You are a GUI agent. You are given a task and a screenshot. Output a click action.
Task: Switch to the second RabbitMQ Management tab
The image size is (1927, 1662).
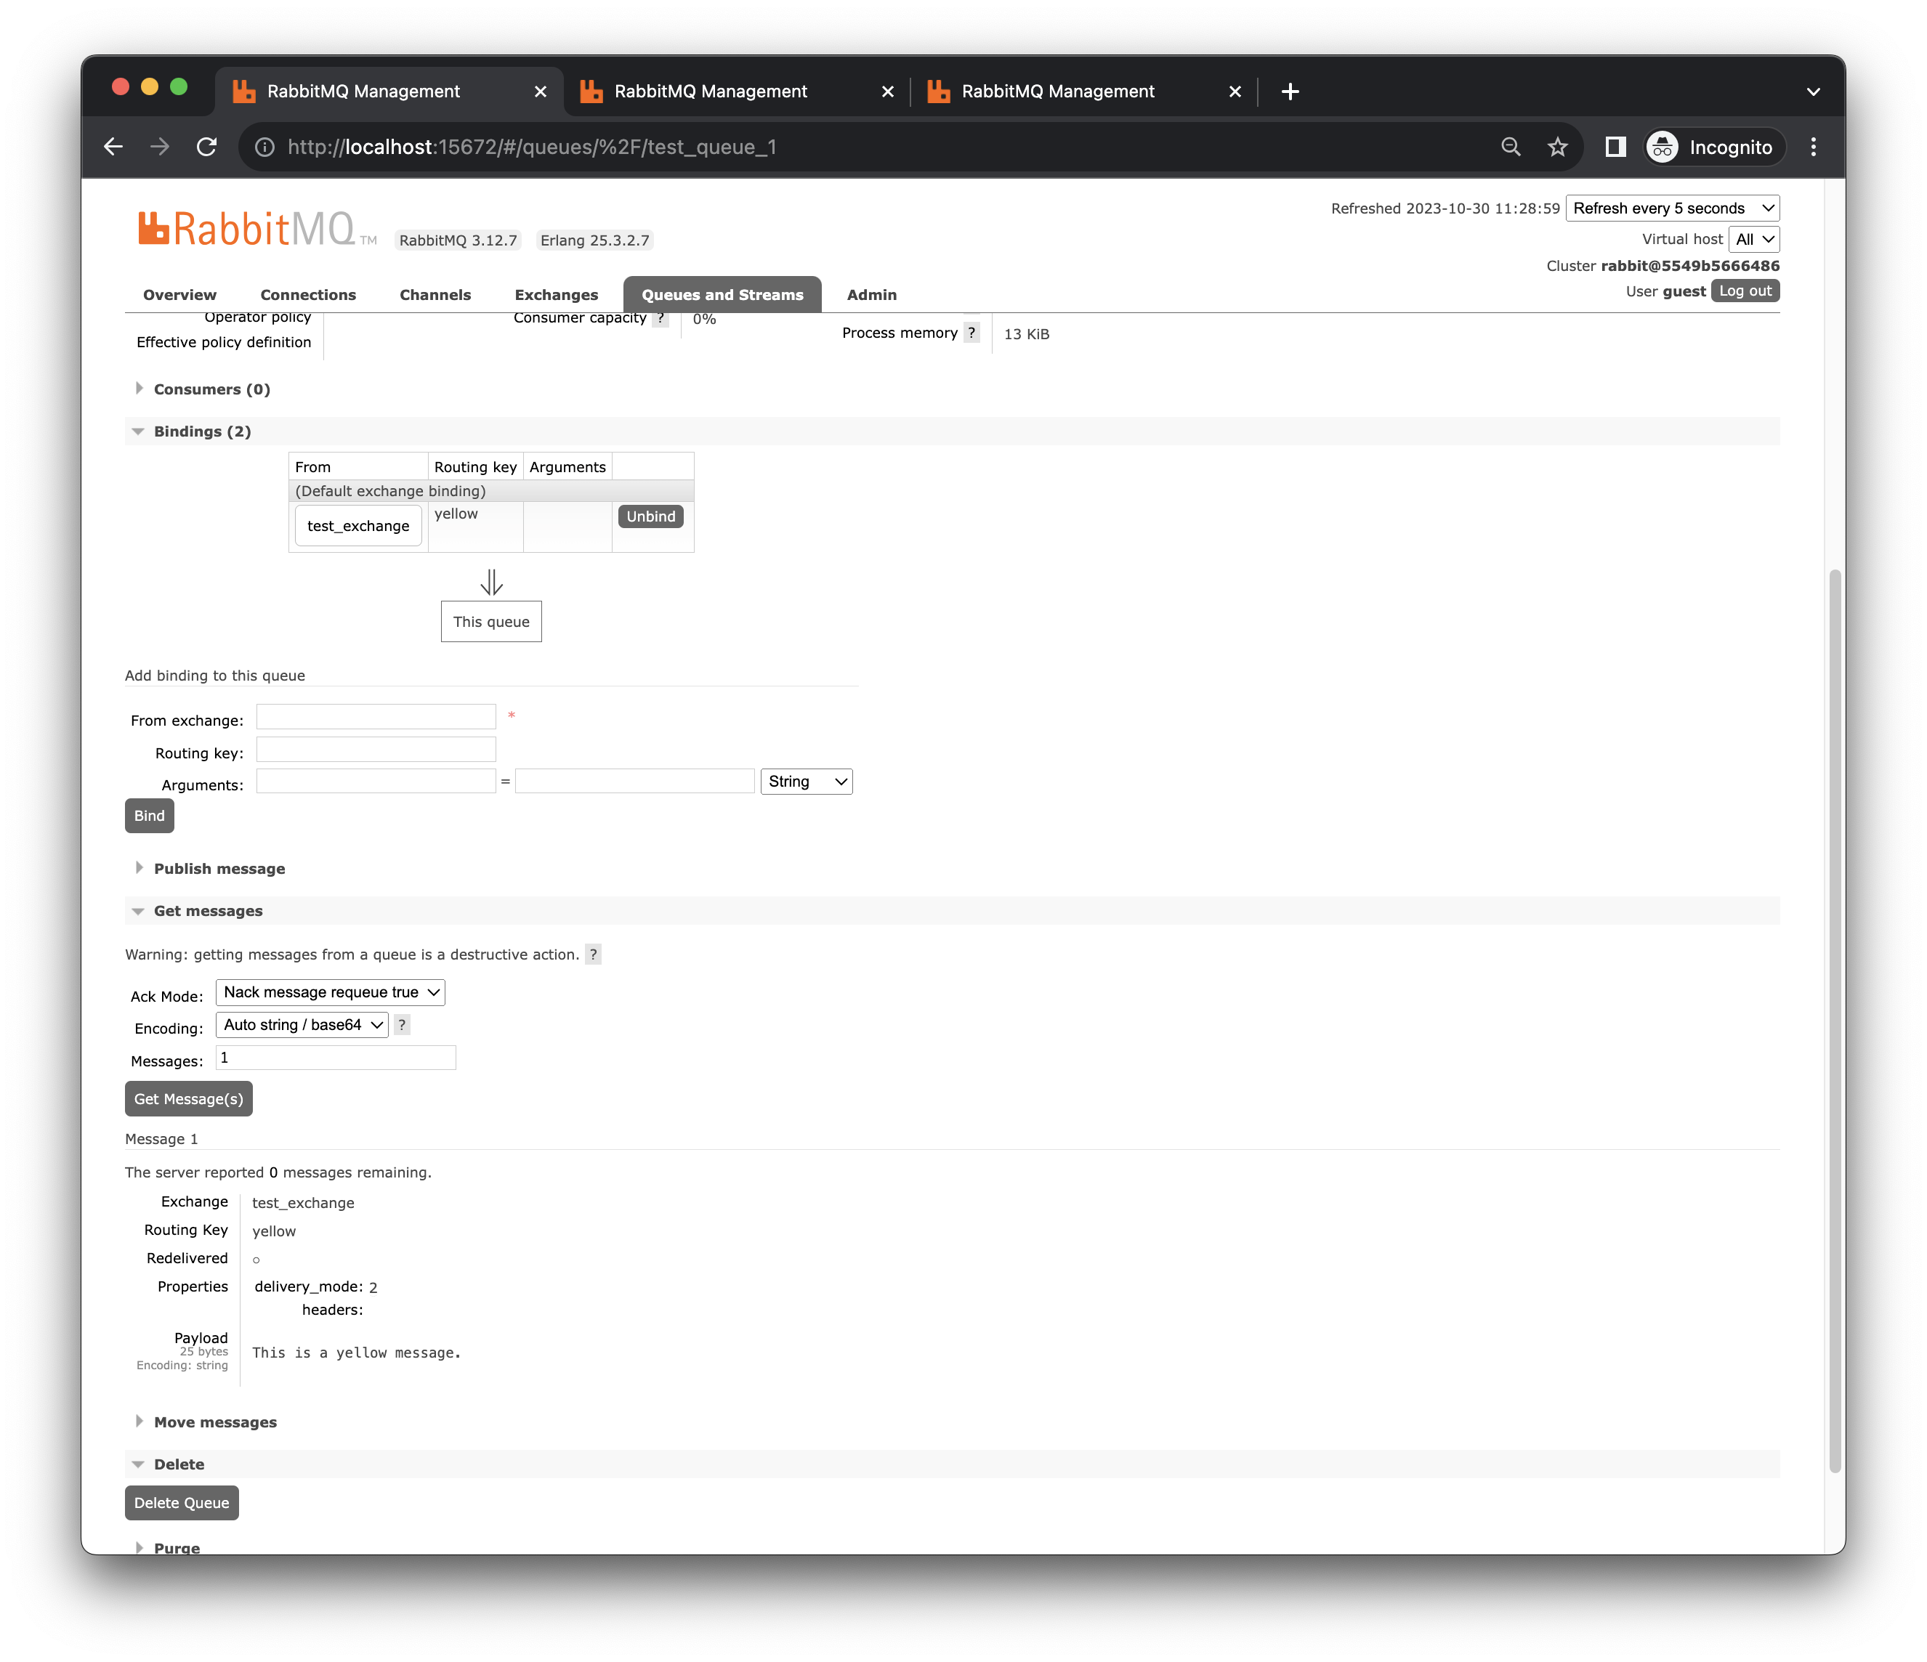click(712, 91)
